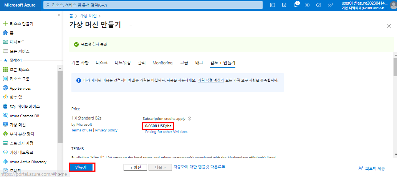Screen dimensions: 397x177
Task: Open the Privacy policy link
Action: click(x=106, y=130)
